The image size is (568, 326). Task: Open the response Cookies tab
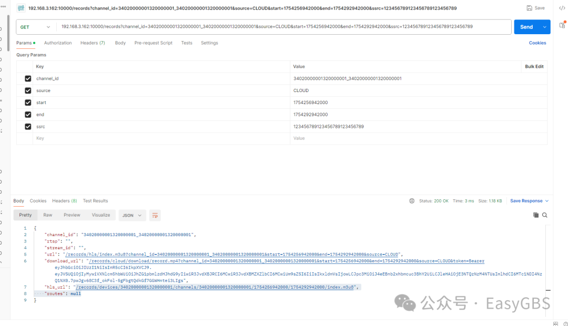(38, 201)
